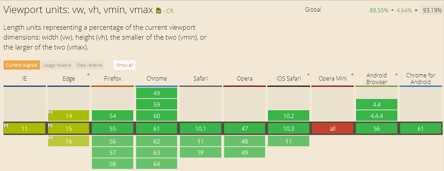Select Current aligned view mode
This screenshot has height=171, width=444.
tap(22, 65)
